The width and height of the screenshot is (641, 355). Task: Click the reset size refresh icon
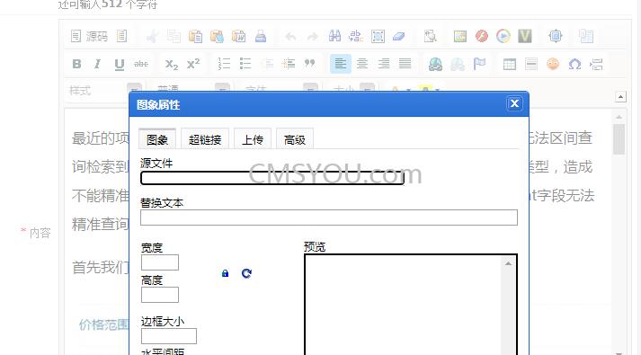click(x=246, y=273)
